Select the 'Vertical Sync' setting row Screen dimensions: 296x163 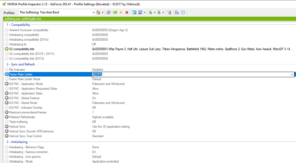point(17,126)
